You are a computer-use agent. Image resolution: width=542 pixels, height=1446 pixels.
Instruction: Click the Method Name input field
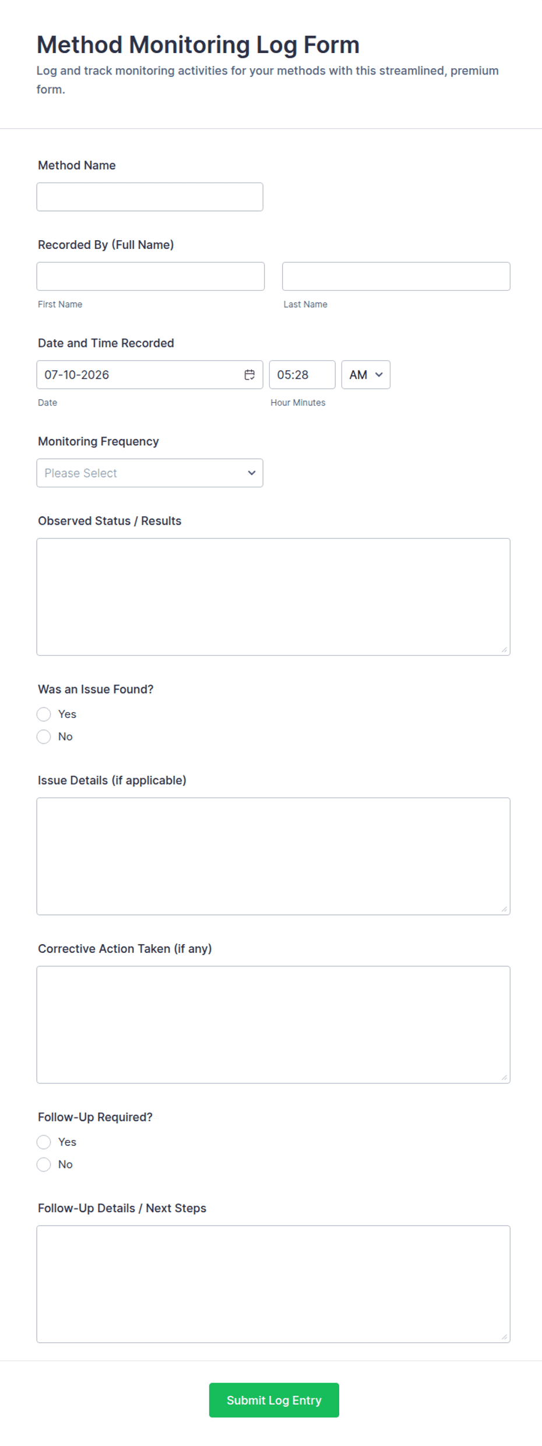tap(150, 197)
